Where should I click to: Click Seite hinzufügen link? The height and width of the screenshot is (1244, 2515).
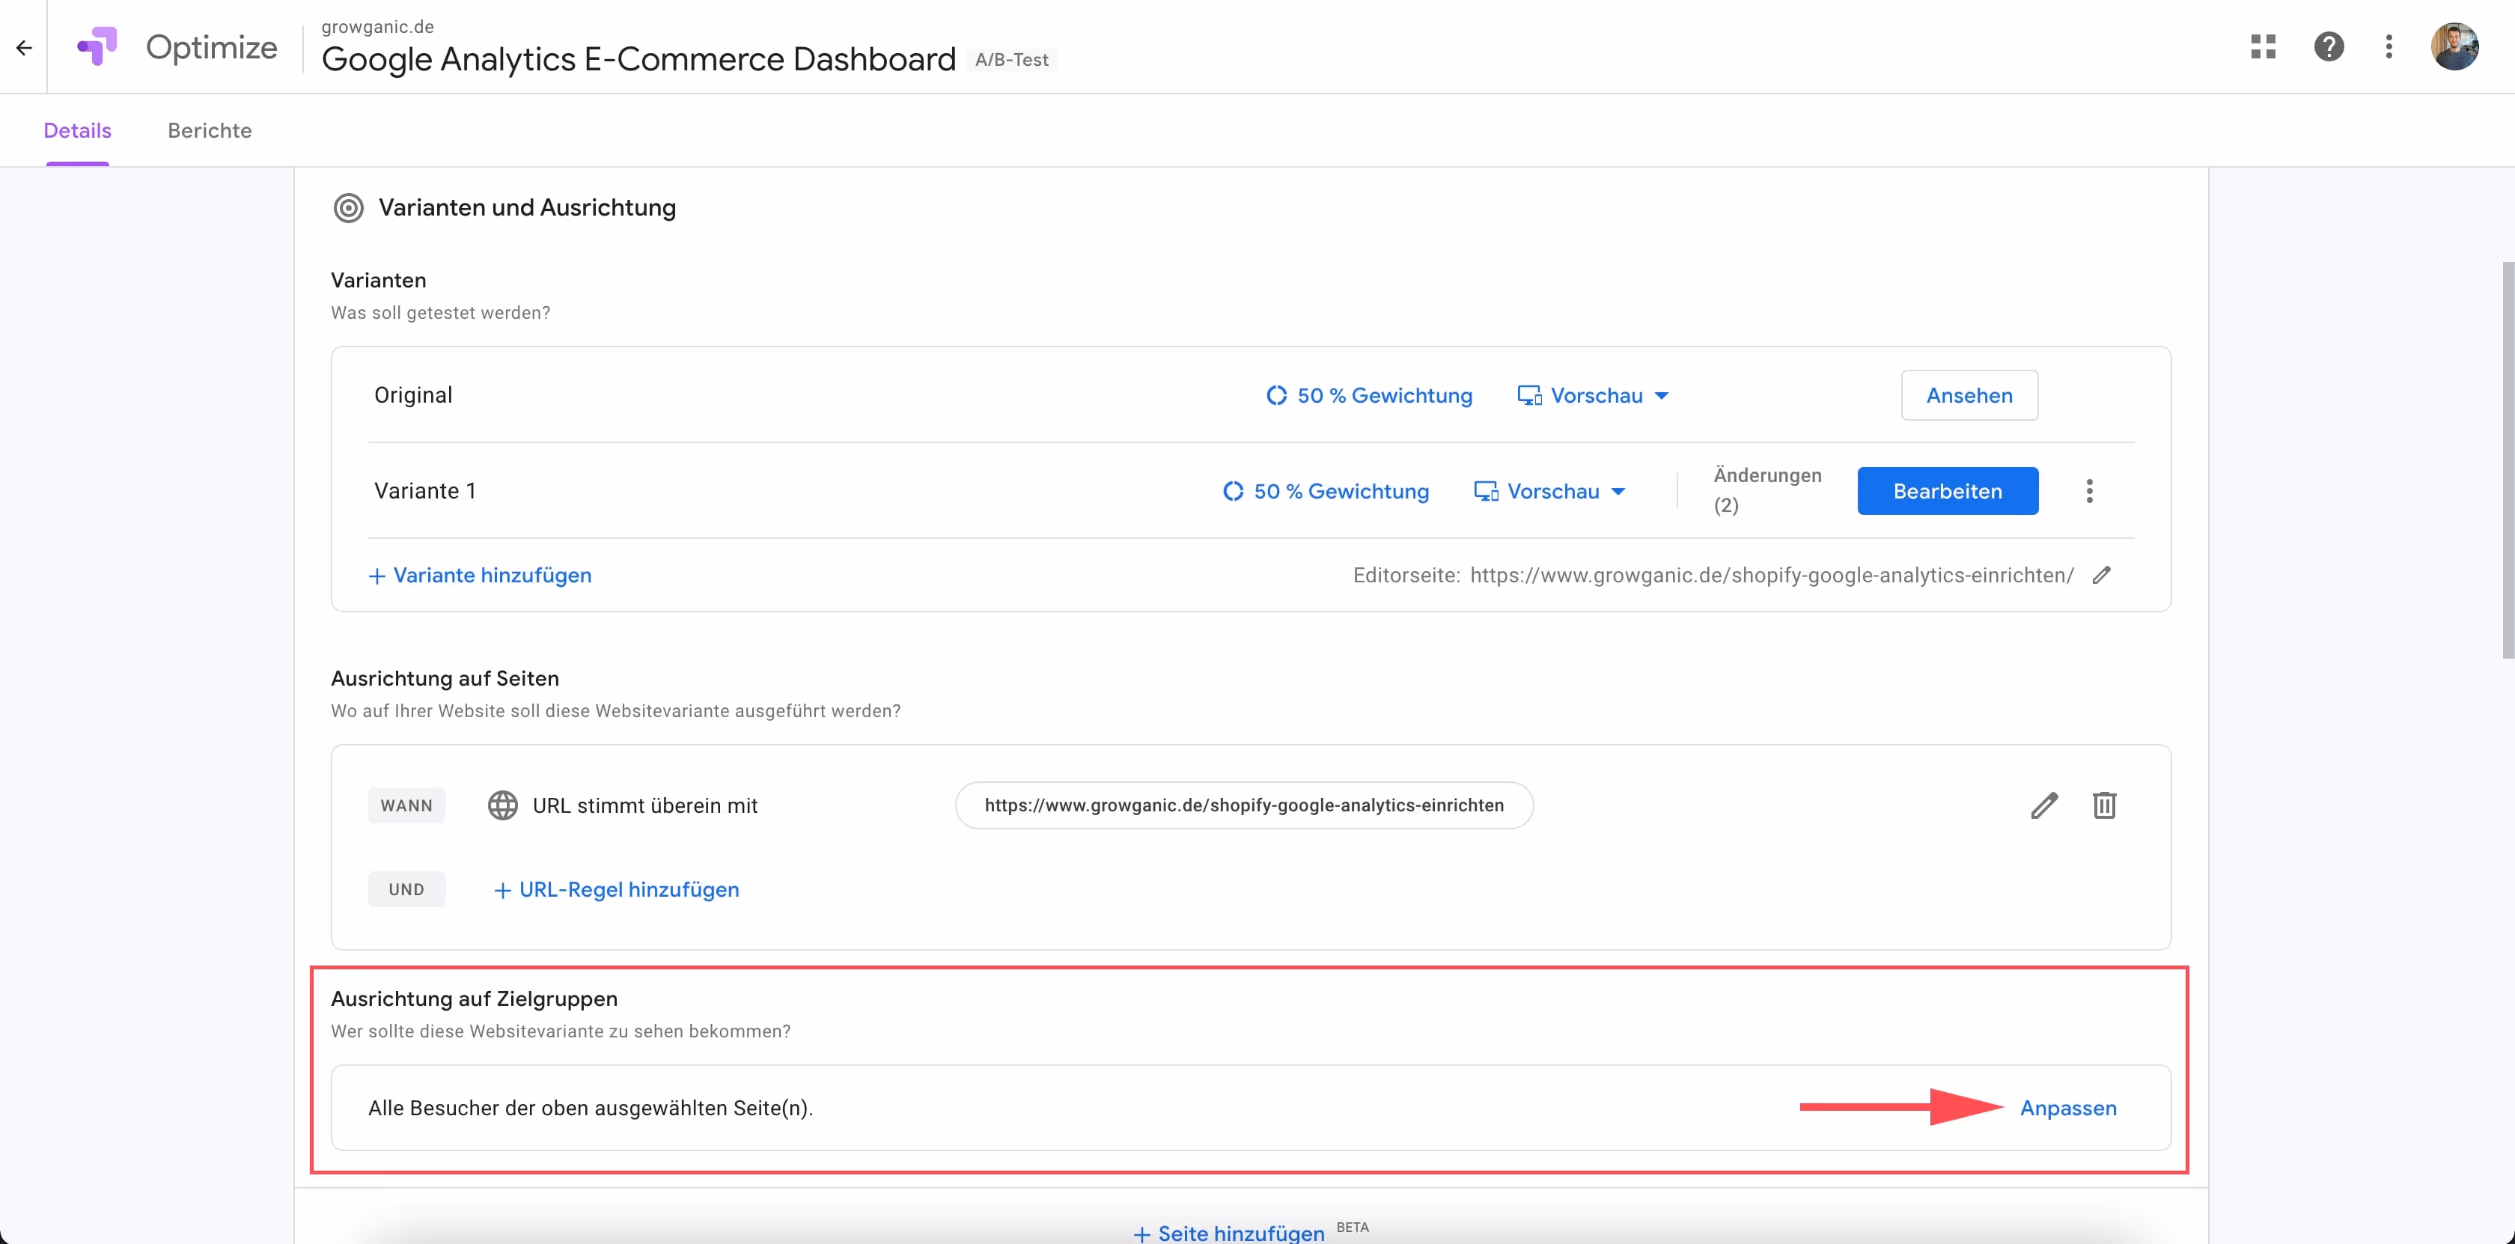pyautogui.click(x=1228, y=1234)
